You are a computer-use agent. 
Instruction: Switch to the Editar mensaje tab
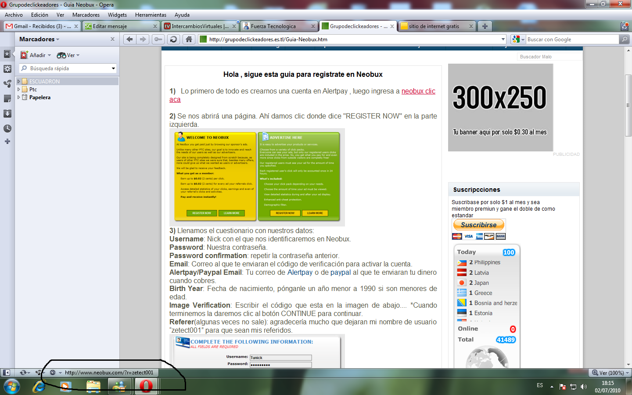coord(121,26)
